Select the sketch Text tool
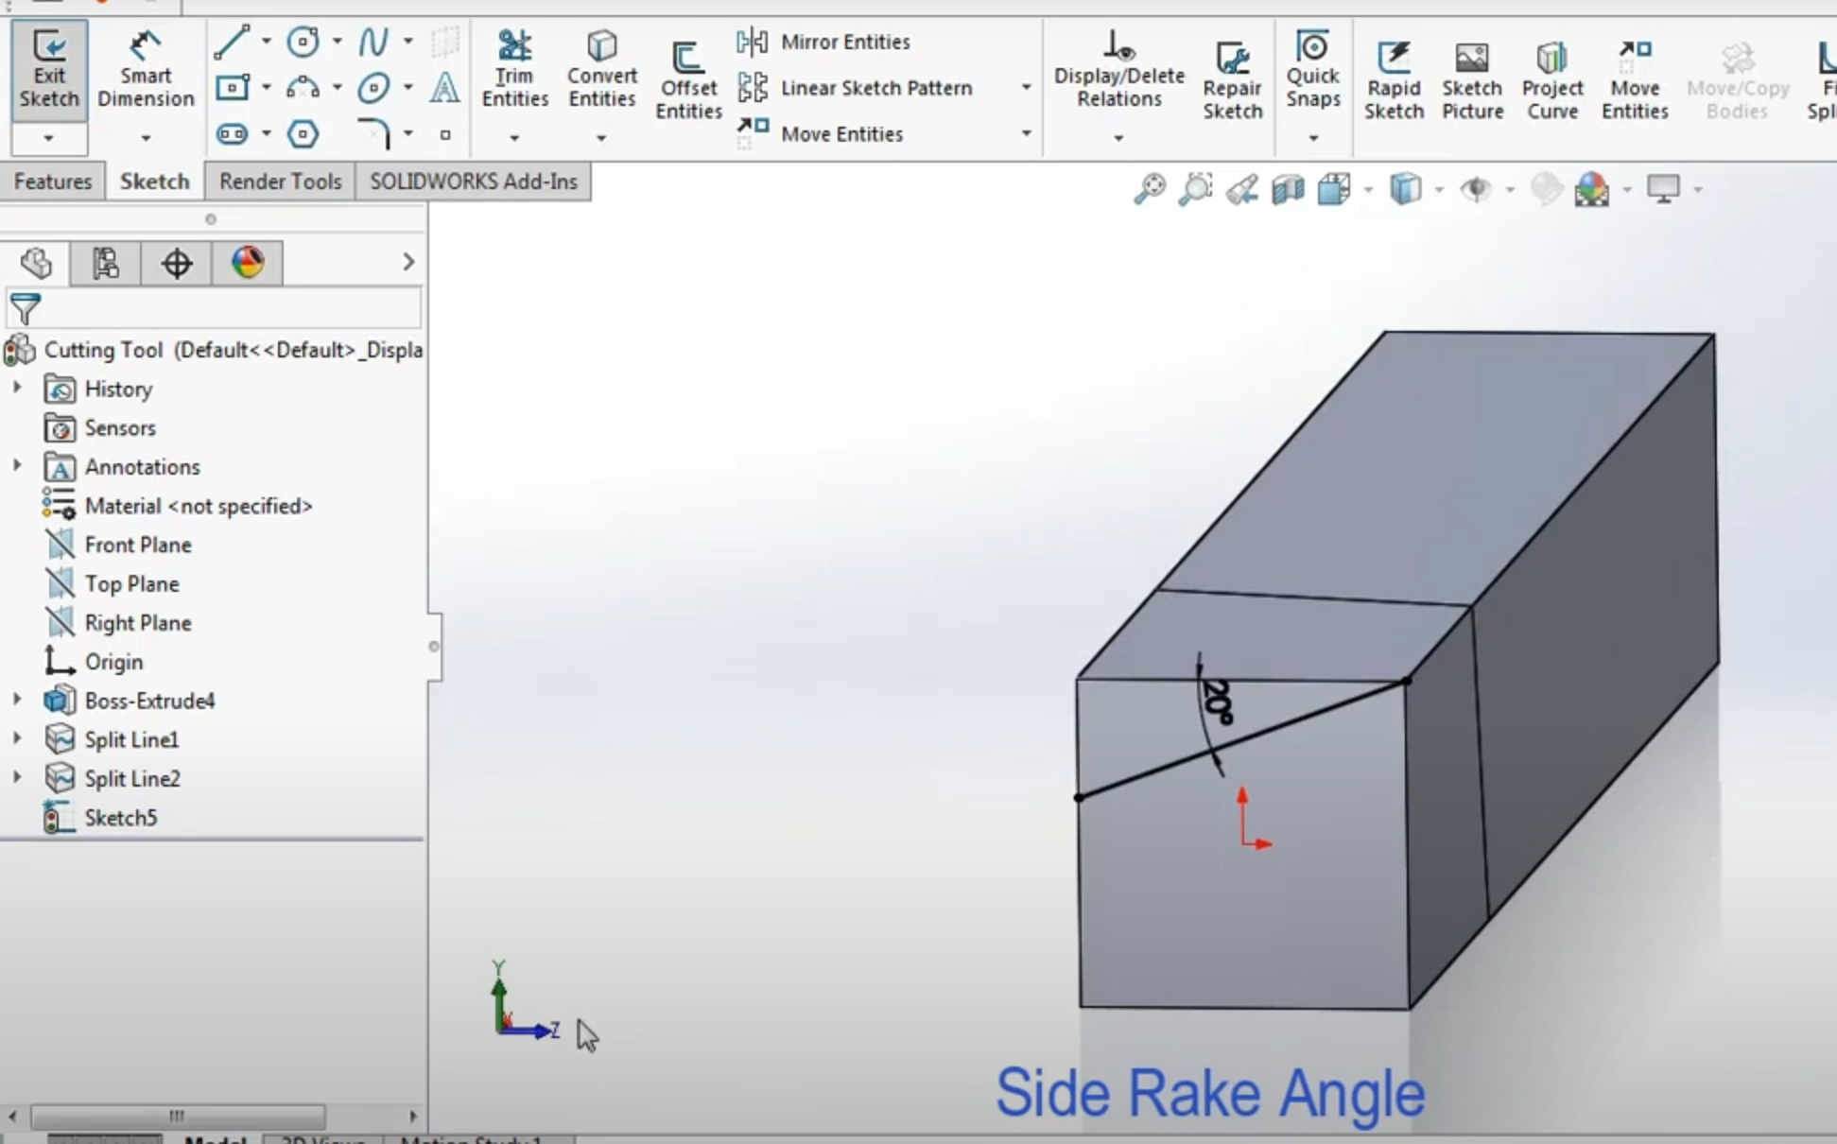The width and height of the screenshot is (1837, 1144). (444, 89)
